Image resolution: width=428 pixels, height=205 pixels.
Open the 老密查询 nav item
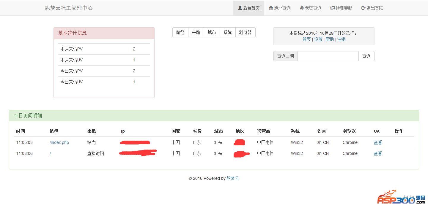(x=311, y=8)
